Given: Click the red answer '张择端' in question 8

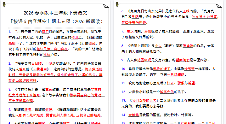Looking at the screenshot, I should coord(188,46).
